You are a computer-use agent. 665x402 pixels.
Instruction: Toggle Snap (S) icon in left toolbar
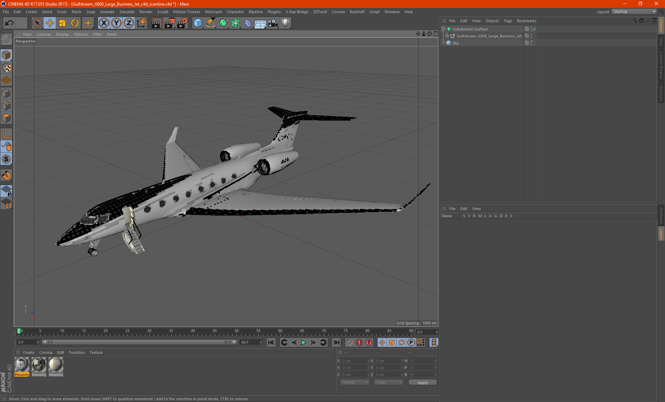click(x=6, y=159)
